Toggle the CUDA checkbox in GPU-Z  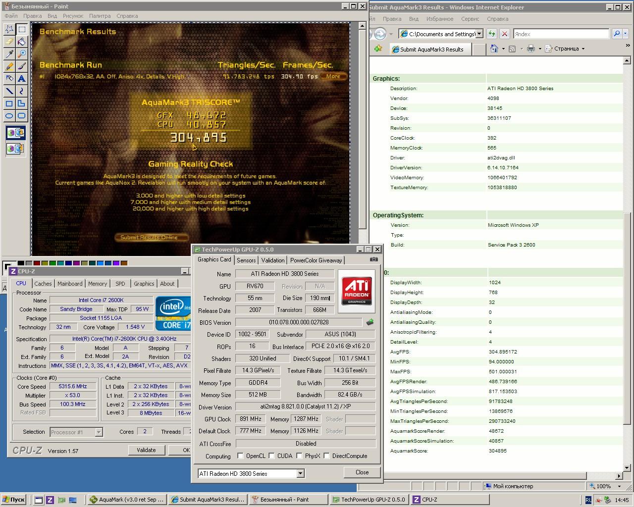pyautogui.click(x=271, y=456)
